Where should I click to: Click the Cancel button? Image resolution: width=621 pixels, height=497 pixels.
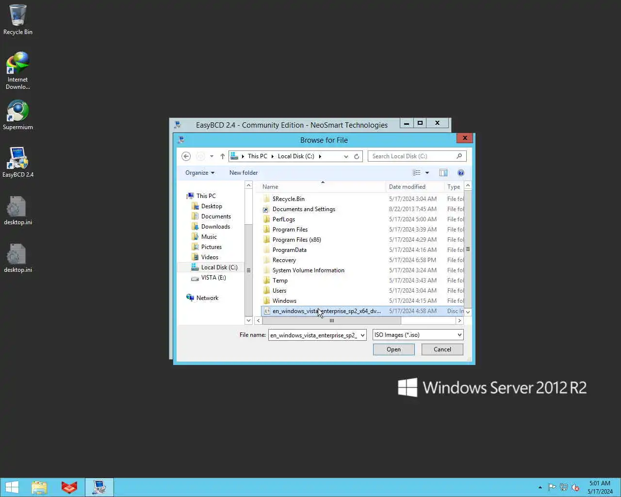tap(442, 349)
